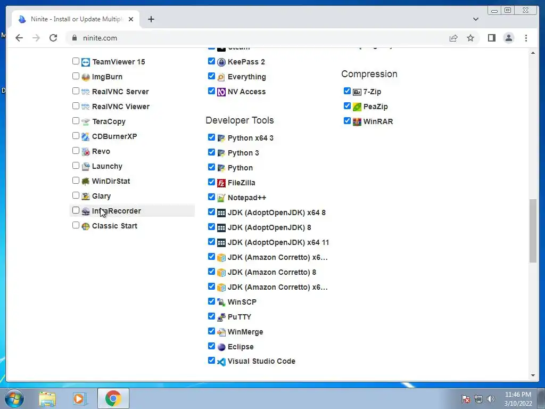545x409 pixels.
Task: Click the KeePass 2 lock icon
Action: (x=221, y=62)
